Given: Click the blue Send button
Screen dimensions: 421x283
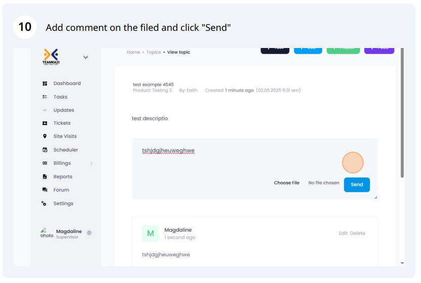Looking at the screenshot, I should coord(357,185).
